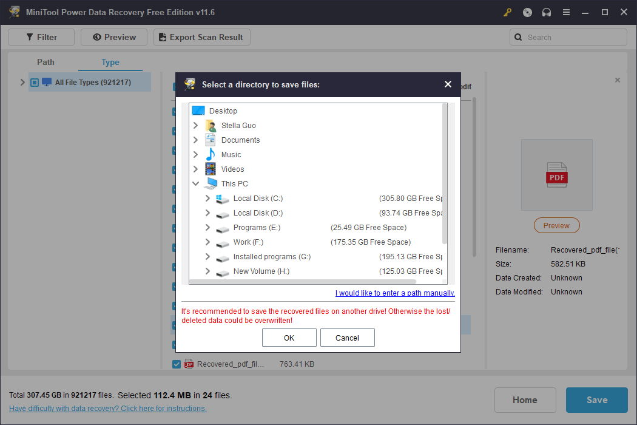Click the (25.49 GB Free Space) text
This screenshot has height=425, width=637.
point(368,227)
